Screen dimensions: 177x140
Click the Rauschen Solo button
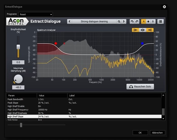[140, 87]
